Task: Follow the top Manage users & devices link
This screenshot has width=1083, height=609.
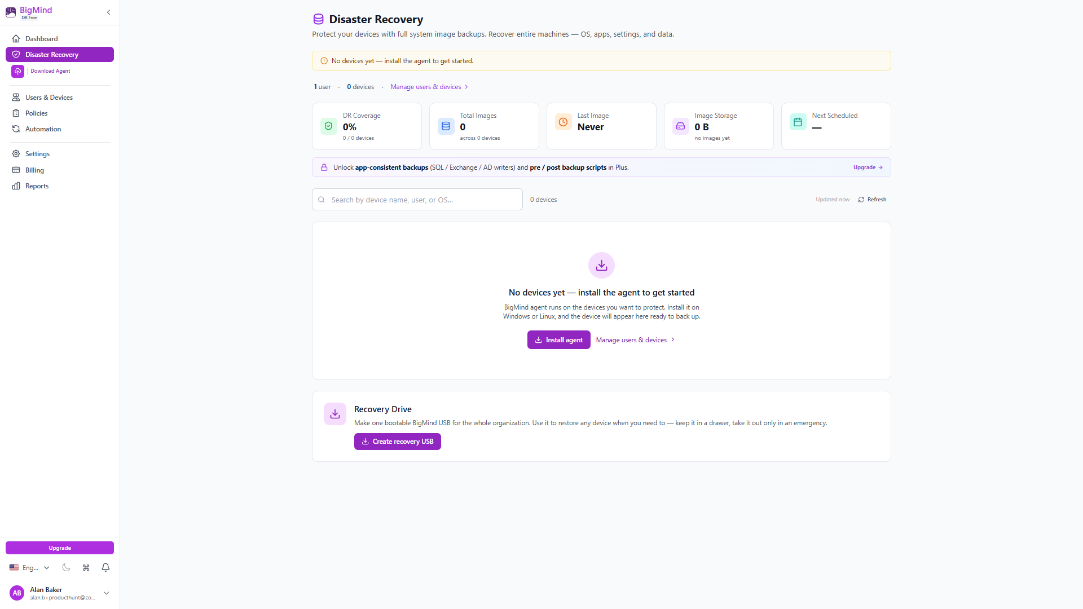Action: tap(429, 87)
